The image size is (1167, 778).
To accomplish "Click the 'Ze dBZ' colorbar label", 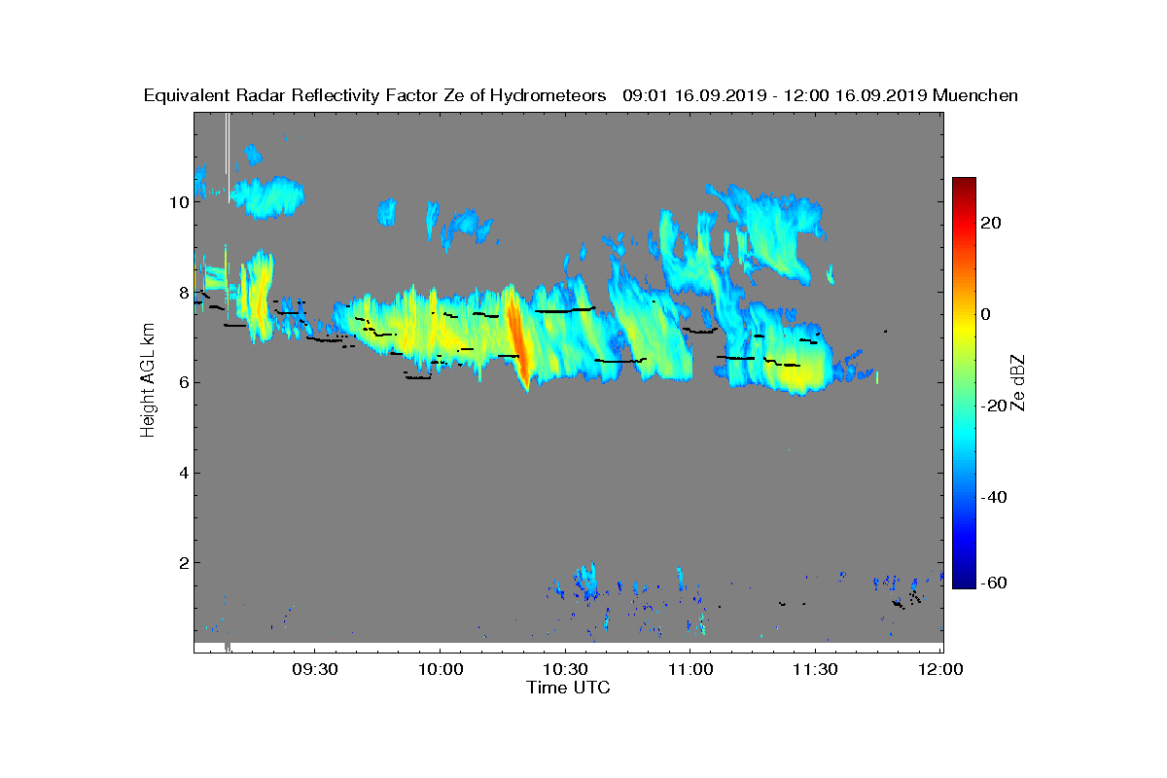I will click(x=1018, y=382).
